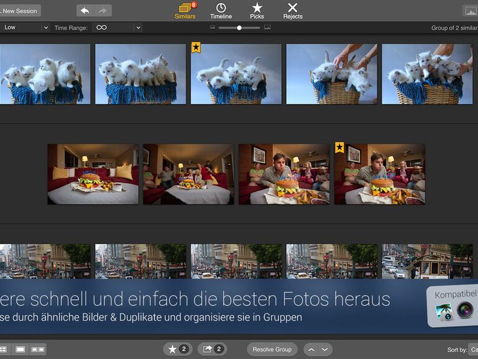Click 'Group of 2 similar' status text

tap(454, 28)
